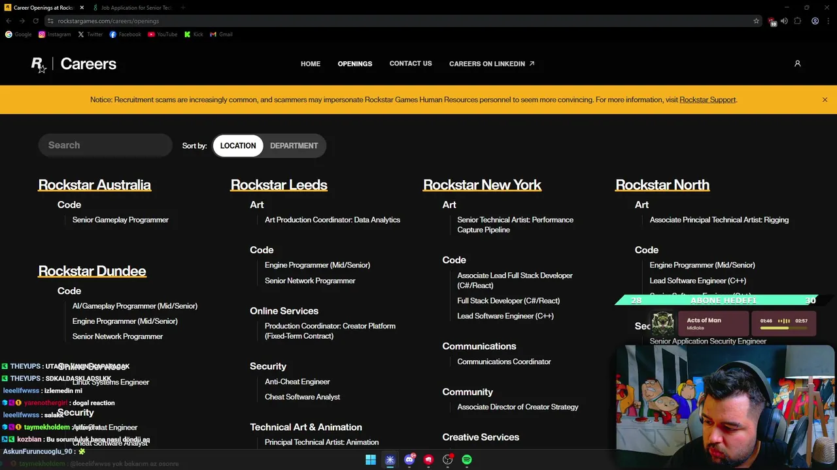837x470 pixels.
Task: Bookmark this page with the star
Action: [757, 21]
